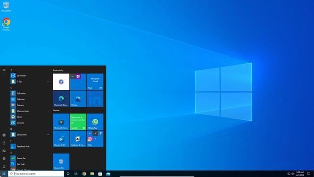Open Documents from the Start sidebar

coord(4,143)
